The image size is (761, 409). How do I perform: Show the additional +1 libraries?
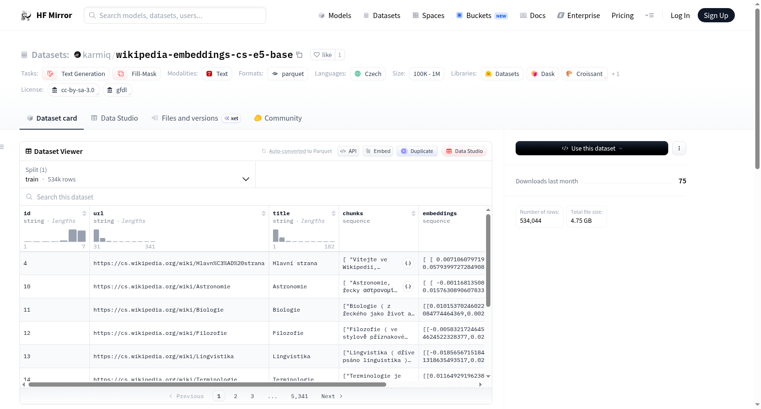615,74
